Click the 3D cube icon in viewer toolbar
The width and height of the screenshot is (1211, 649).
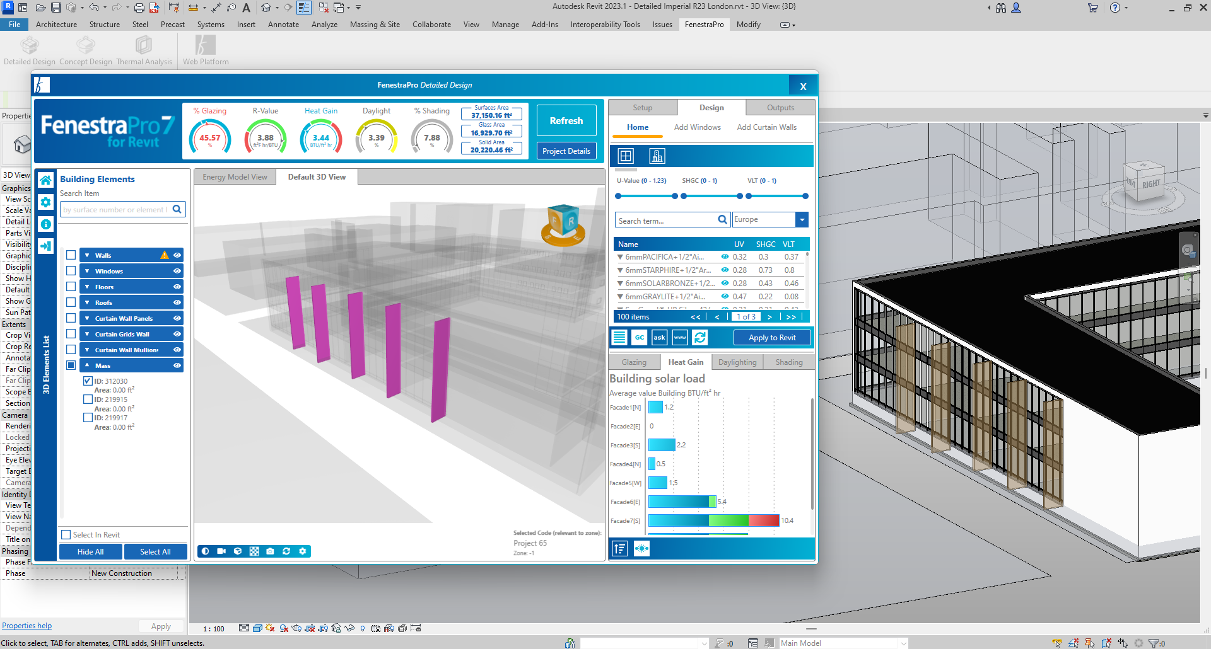(238, 551)
